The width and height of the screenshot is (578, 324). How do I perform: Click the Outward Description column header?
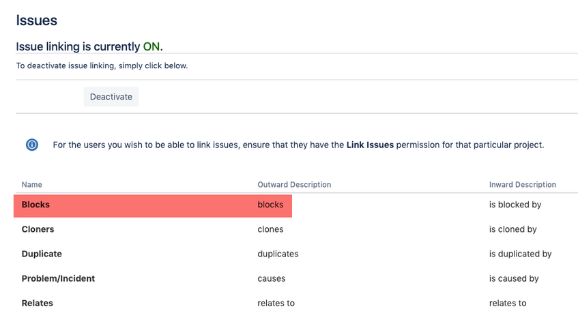(294, 185)
